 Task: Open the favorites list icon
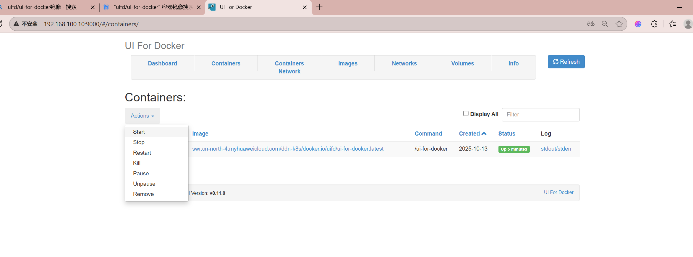pyautogui.click(x=672, y=24)
